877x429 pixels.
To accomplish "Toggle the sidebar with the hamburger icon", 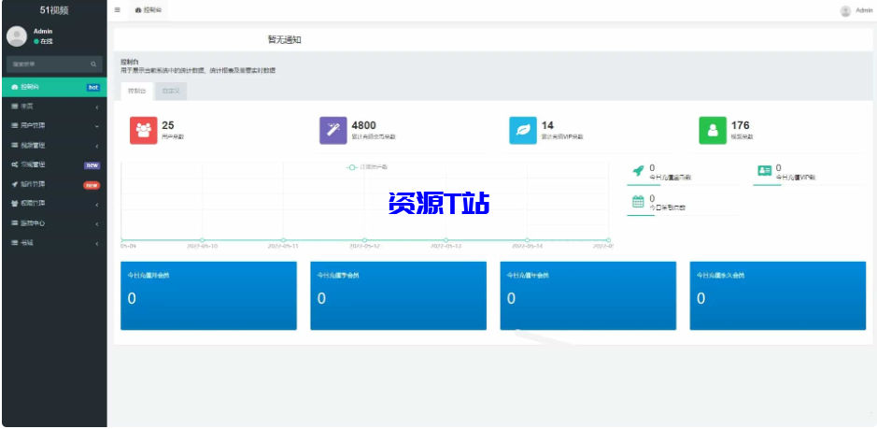I will pos(117,10).
